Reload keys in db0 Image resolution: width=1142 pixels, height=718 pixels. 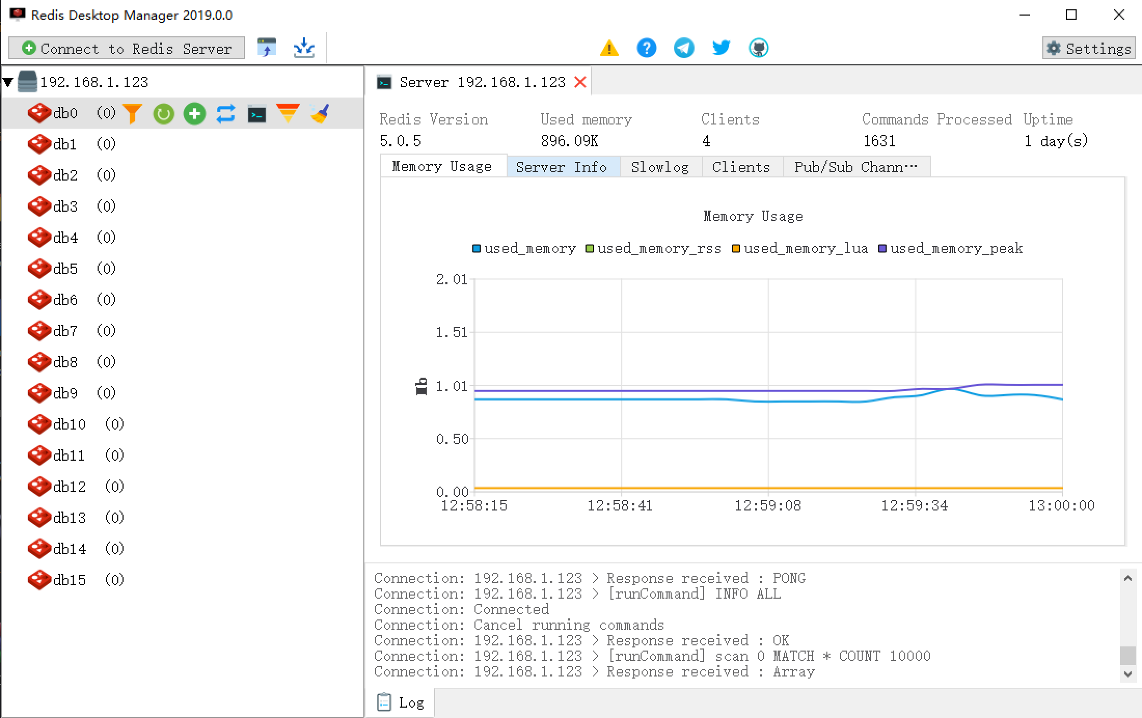click(x=163, y=113)
